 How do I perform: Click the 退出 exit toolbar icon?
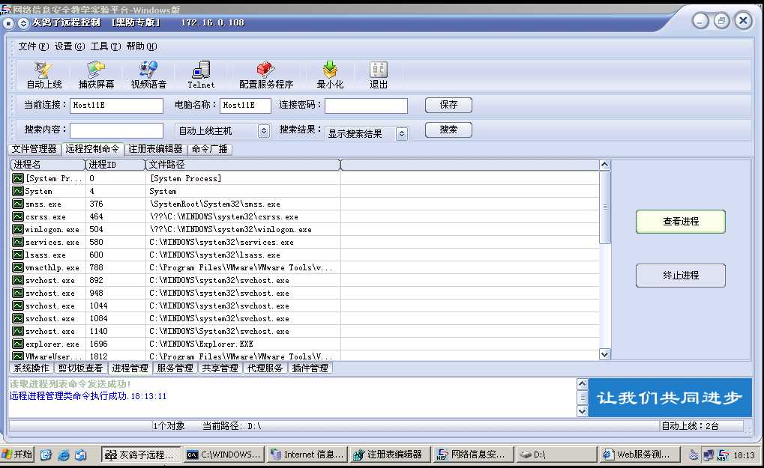379,75
